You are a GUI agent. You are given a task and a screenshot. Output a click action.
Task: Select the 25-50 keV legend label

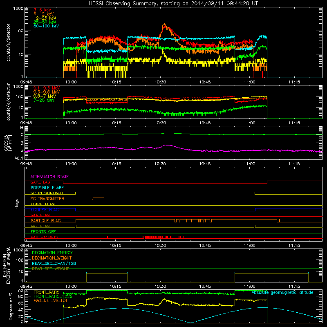(x=45, y=22)
